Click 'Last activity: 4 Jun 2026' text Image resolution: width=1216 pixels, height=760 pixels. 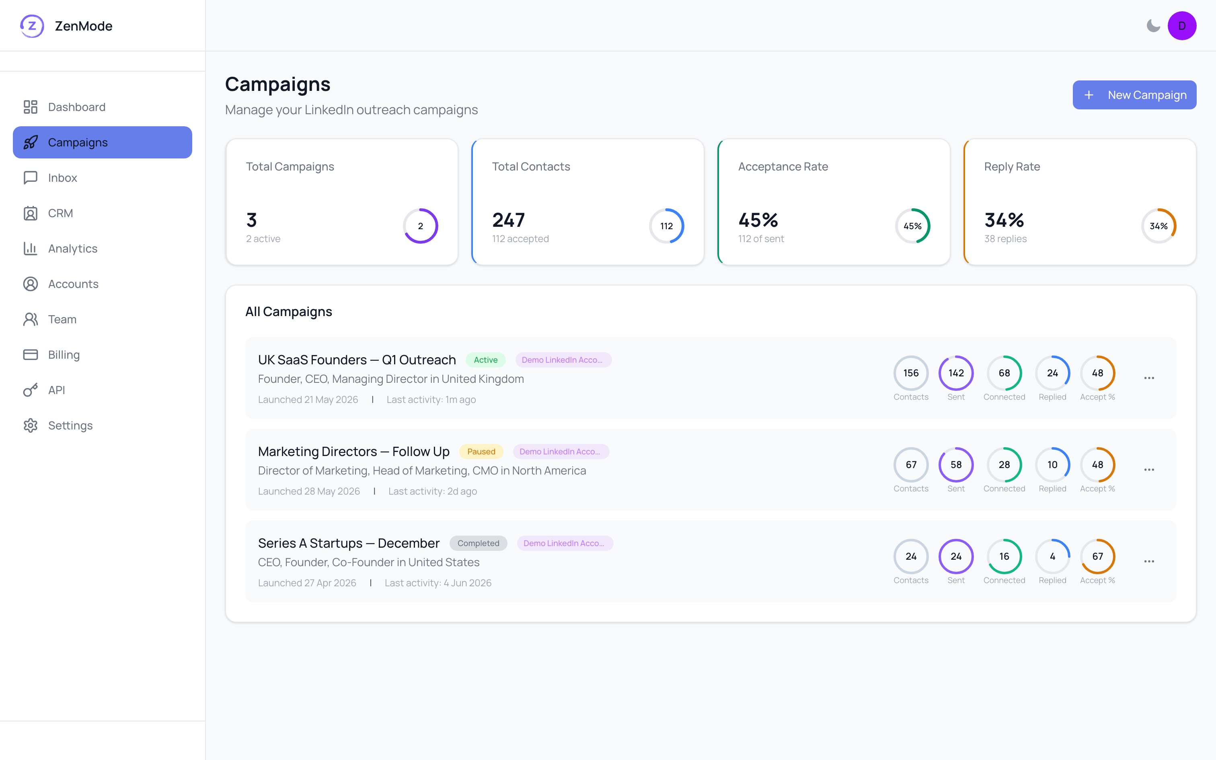tap(438, 583)
